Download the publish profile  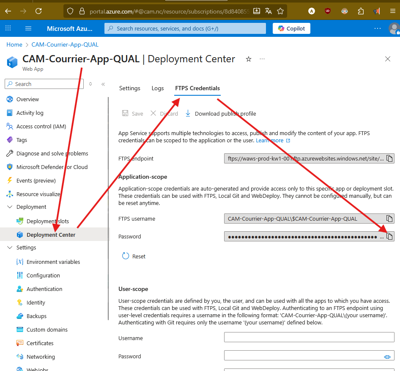pos(220,114)
